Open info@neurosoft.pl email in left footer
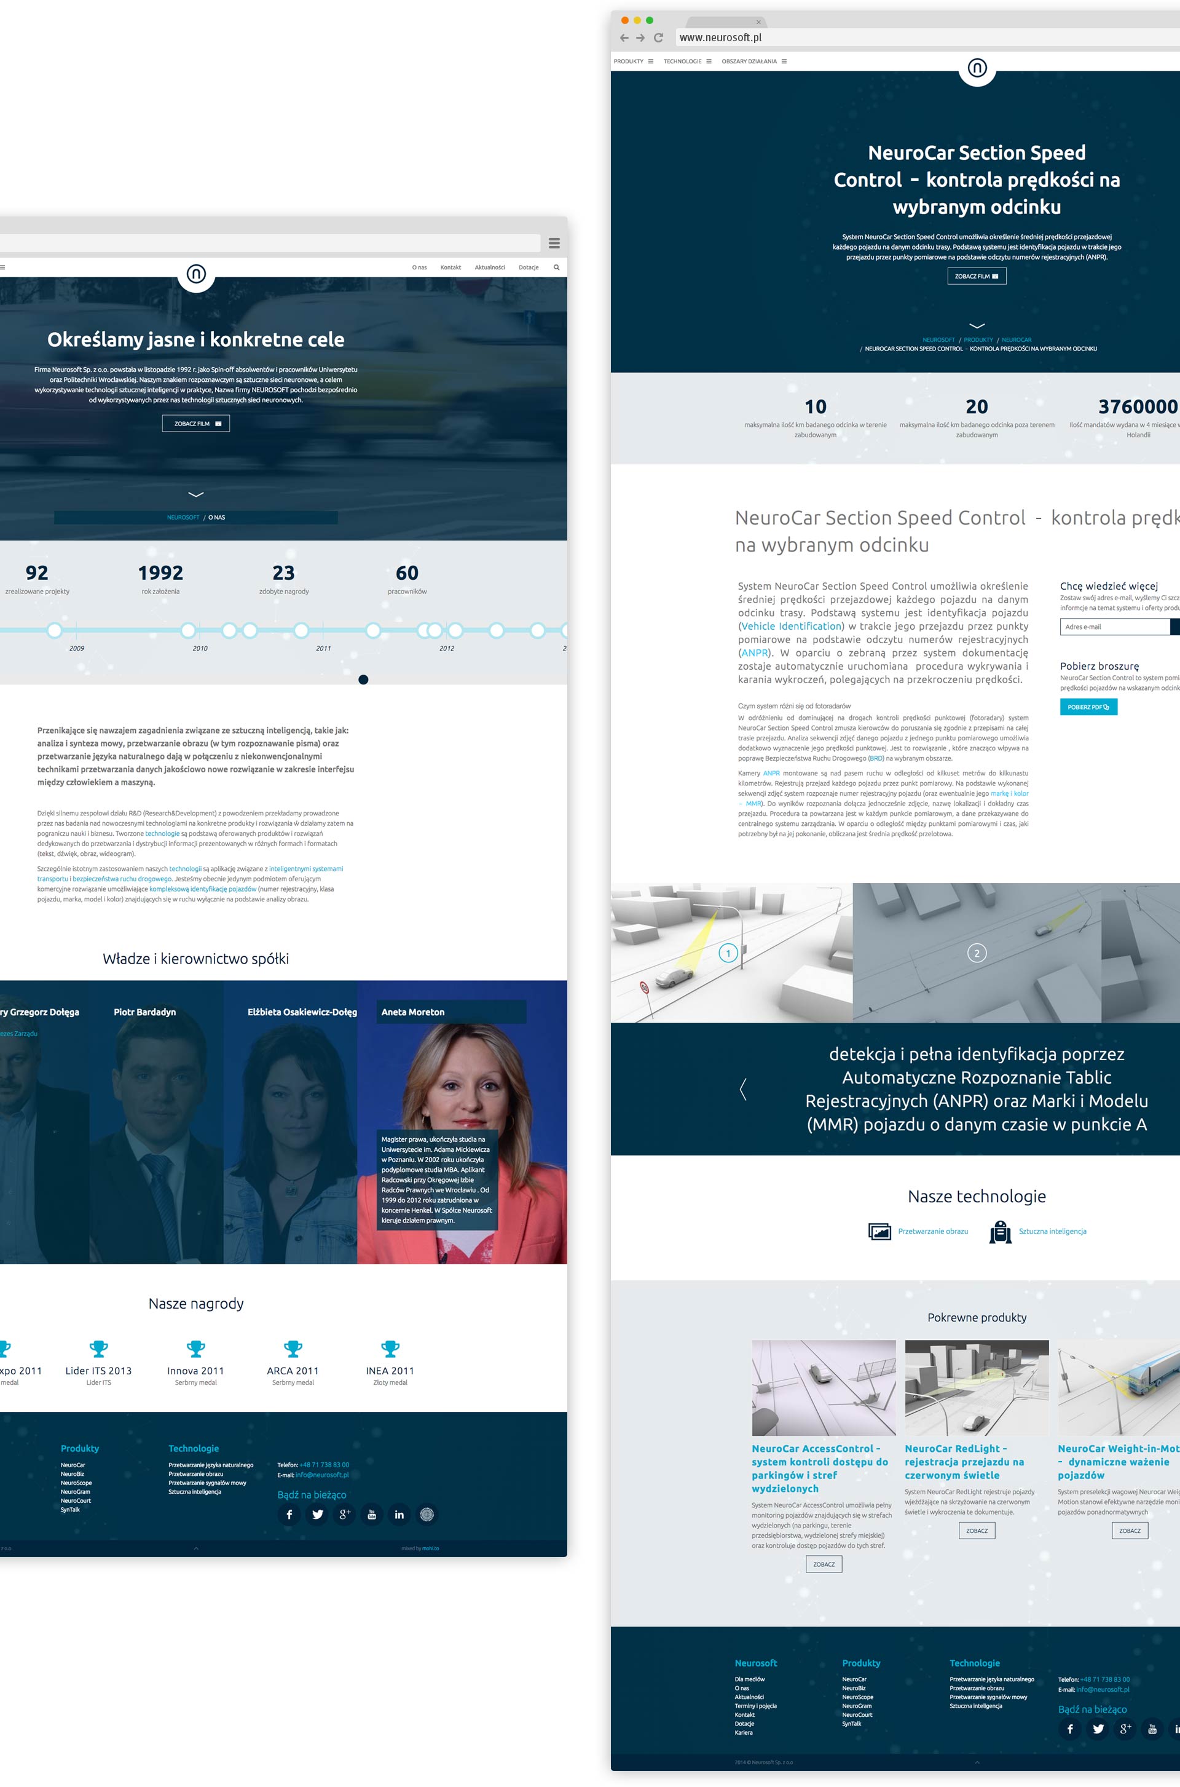 click(322, 1475)
